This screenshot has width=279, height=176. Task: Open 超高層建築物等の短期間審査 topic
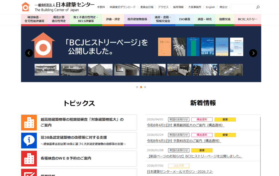(79, 123)
